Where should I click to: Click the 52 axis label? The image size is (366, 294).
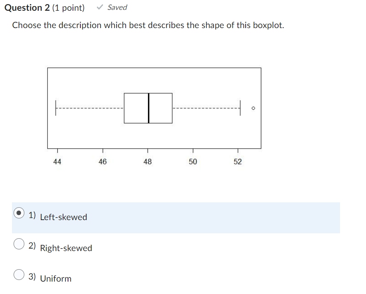pyautogui.click(x=238, y=161)
